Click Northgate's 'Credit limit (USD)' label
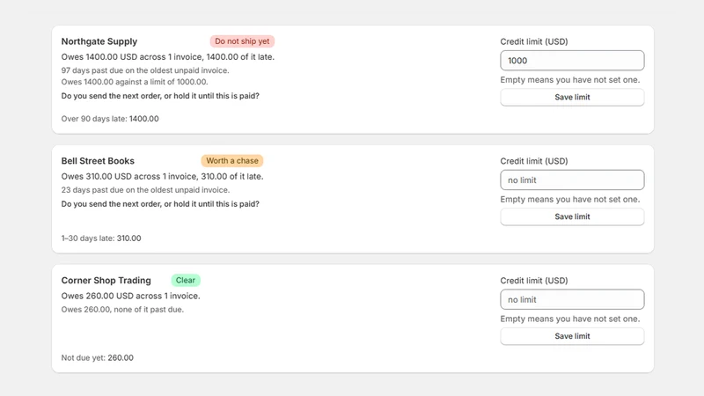Viewport: 704px width, 396px height. (534, 41)
